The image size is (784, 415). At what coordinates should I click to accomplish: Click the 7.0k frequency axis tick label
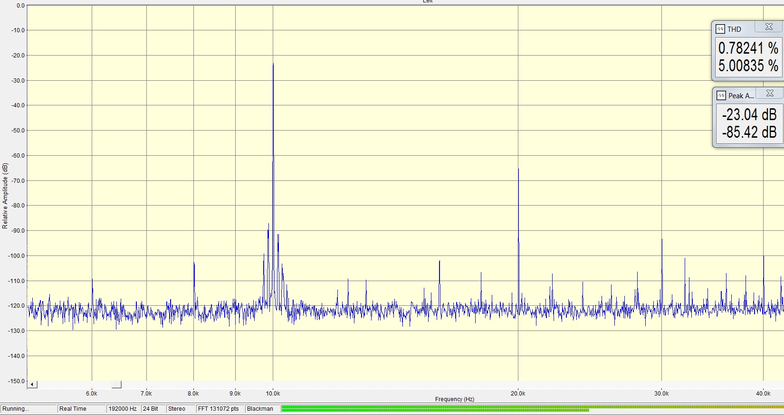pyautogui.click(x=146, y=393)
